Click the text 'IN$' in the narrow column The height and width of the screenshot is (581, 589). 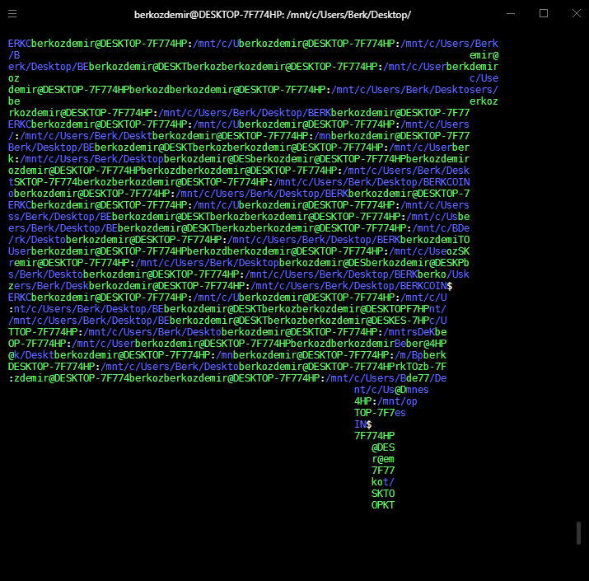[362, 424]
